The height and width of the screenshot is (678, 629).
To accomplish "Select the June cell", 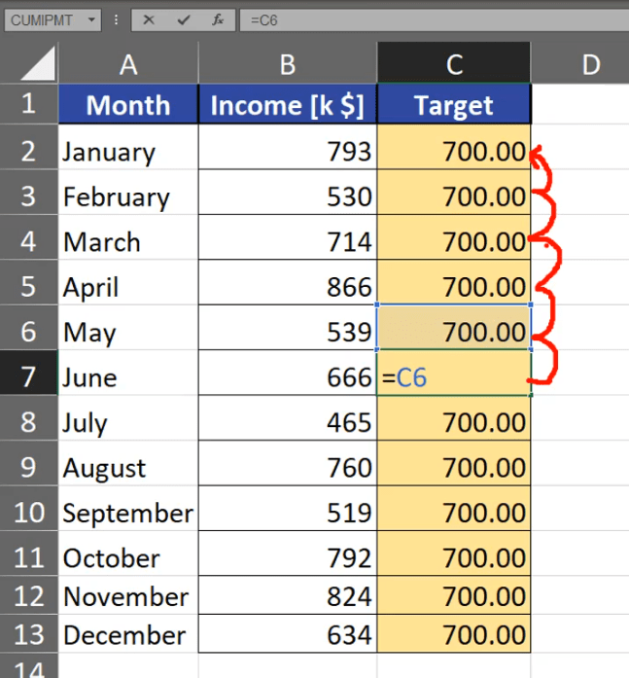I will coord(128,373).
